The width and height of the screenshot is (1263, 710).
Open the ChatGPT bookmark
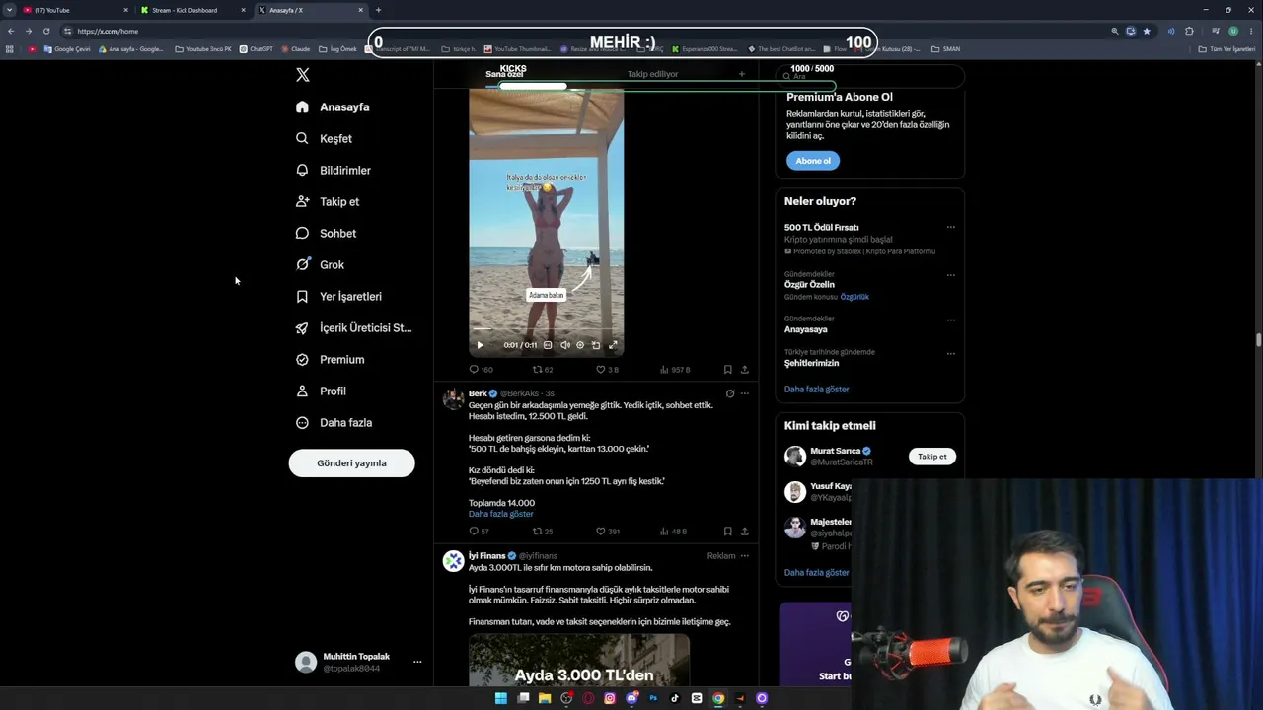pos(257,48)
